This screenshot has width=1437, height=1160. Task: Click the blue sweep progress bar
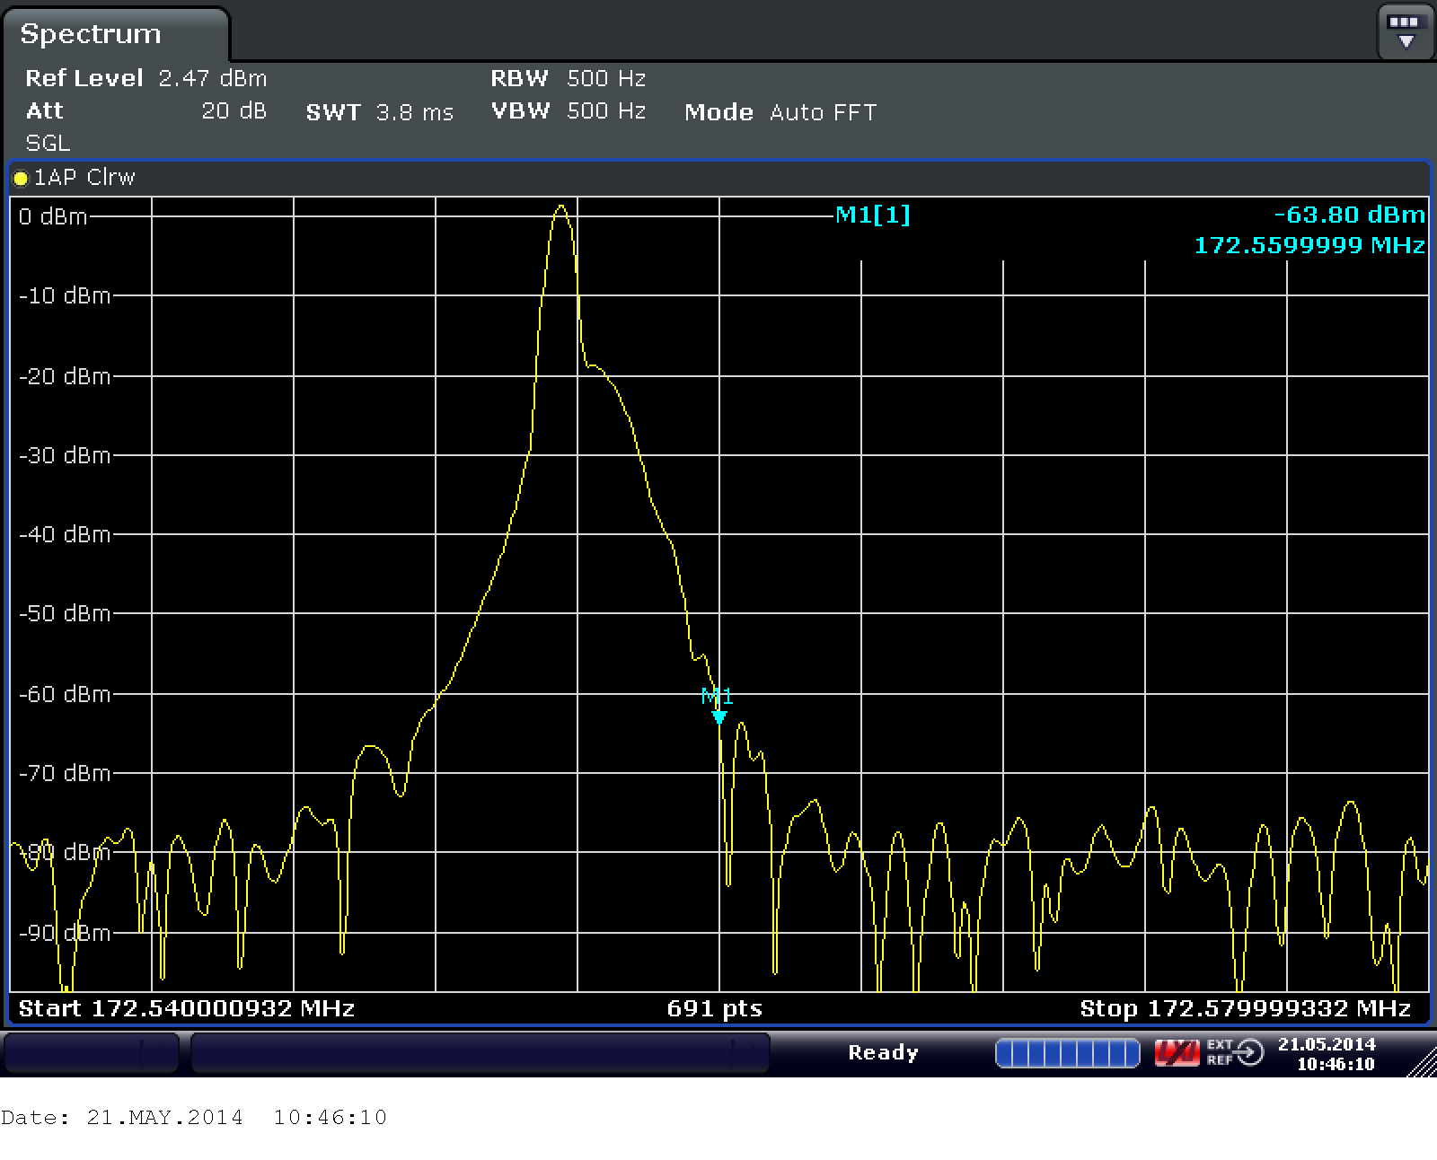click(x=1067, y=1052)
